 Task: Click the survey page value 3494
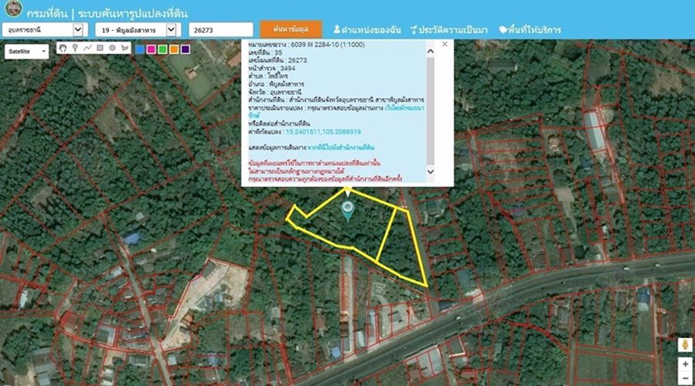coord(288,68)
